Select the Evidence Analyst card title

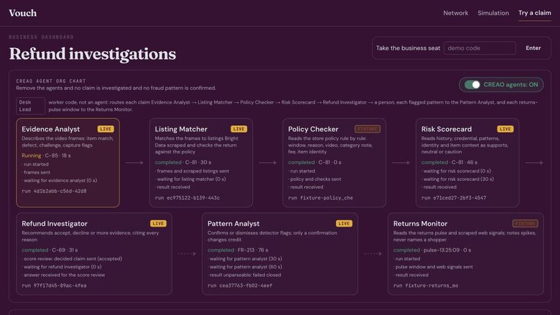point(51,129)
